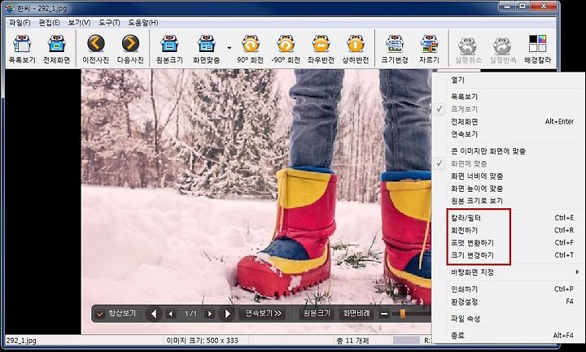Click the 한씨 app icon in title bar
This screenshot has height=352, width=586.
9,8
